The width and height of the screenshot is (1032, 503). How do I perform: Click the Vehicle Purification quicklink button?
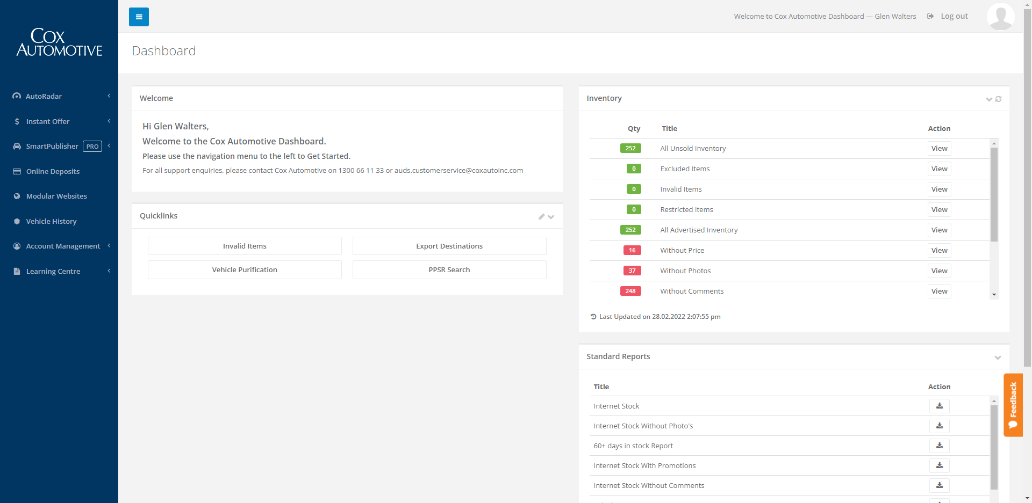(245, 269)
